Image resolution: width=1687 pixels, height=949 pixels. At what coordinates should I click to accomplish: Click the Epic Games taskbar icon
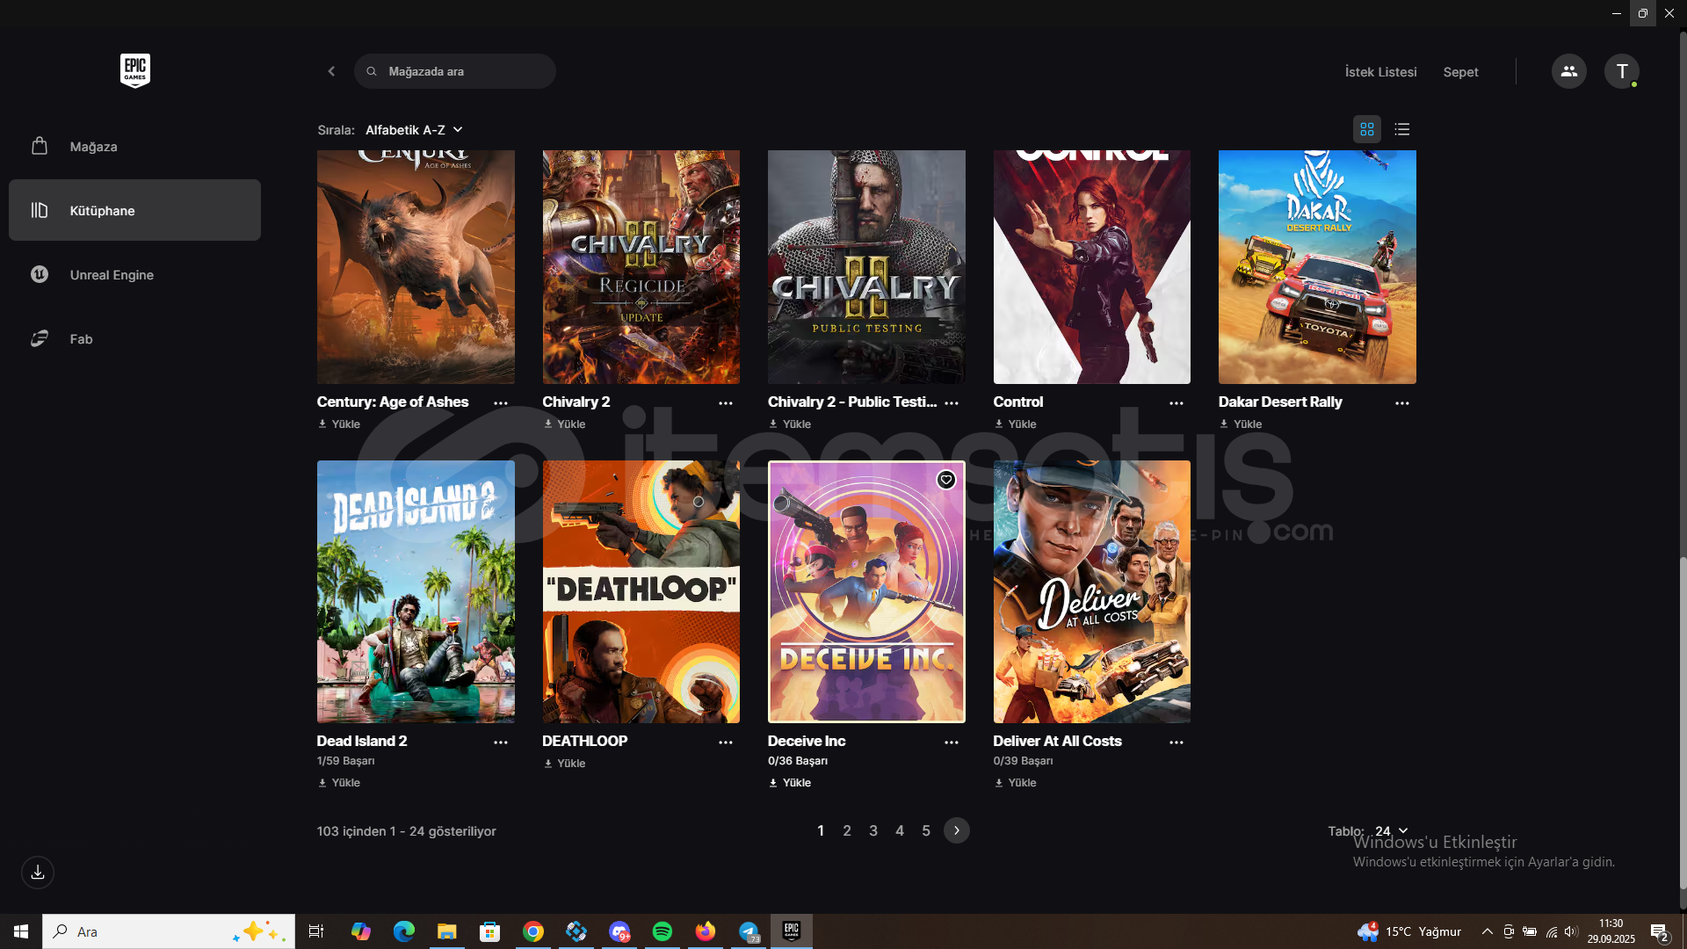792,931
